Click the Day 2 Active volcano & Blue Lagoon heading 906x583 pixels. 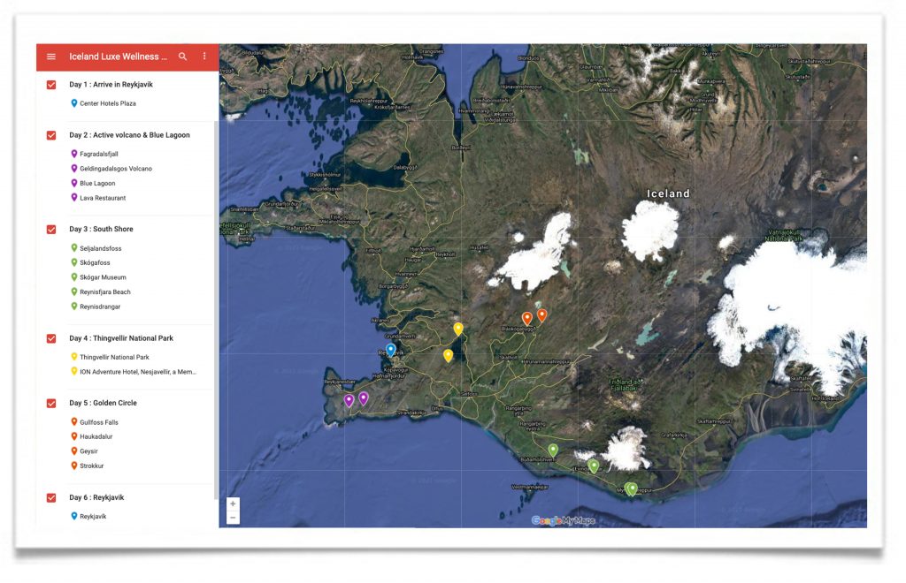129,135
